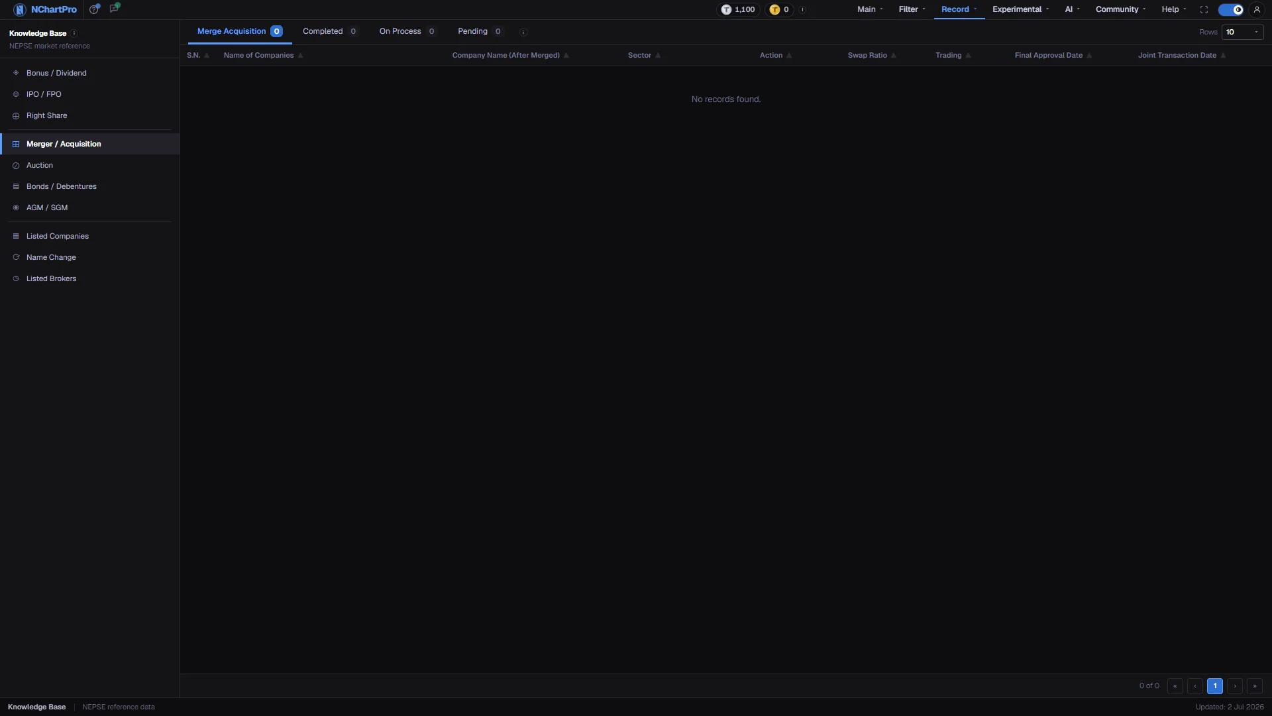Sort by Sector column

click(644, 56)
